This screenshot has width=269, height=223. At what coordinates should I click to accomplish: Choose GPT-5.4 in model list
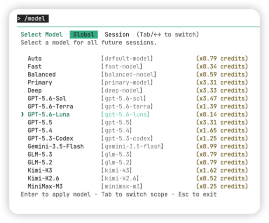(x=134, y=130)
